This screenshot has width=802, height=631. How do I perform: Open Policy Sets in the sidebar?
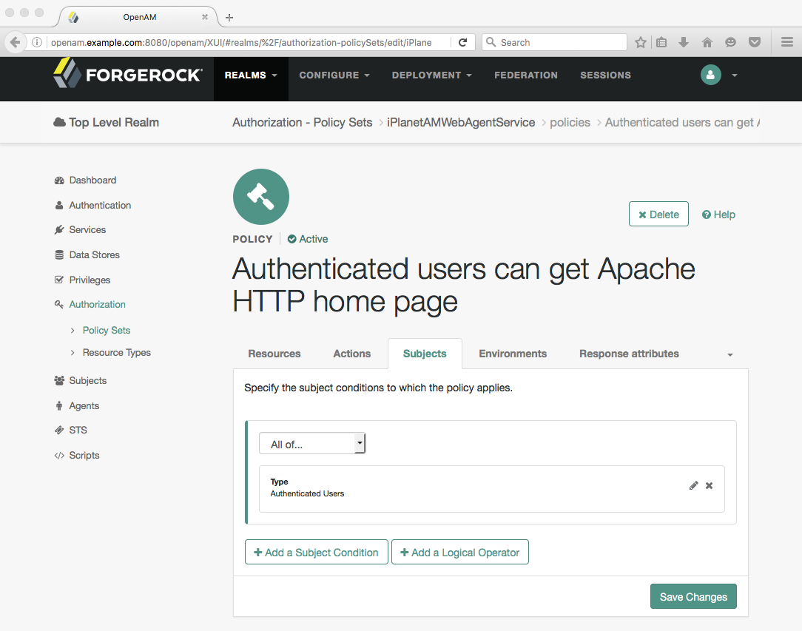[x=107, y=331]
